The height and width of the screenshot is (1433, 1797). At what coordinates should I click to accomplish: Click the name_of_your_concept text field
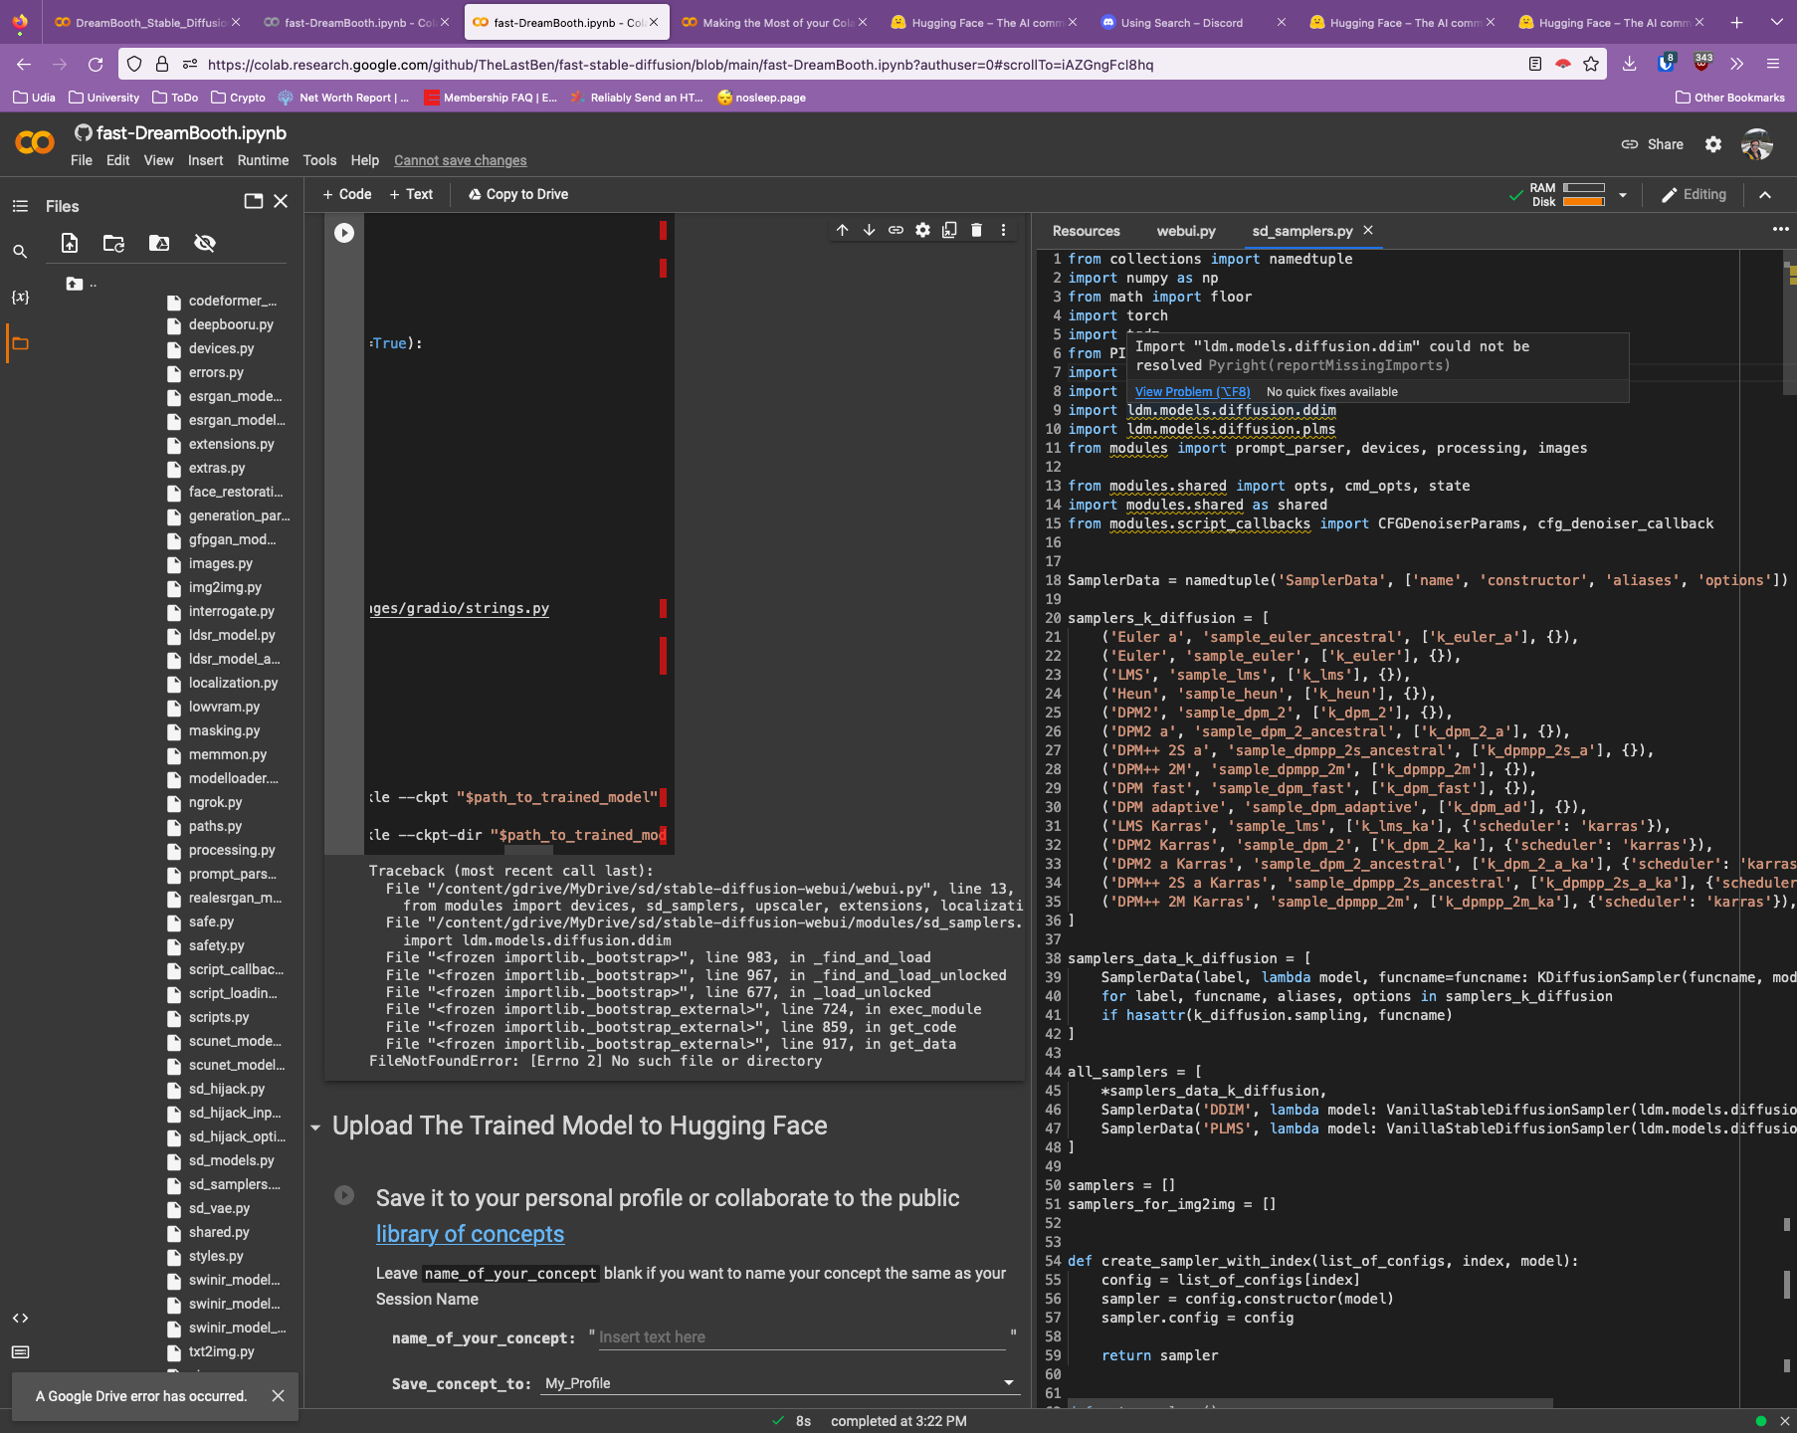[x=802, y=1337]
